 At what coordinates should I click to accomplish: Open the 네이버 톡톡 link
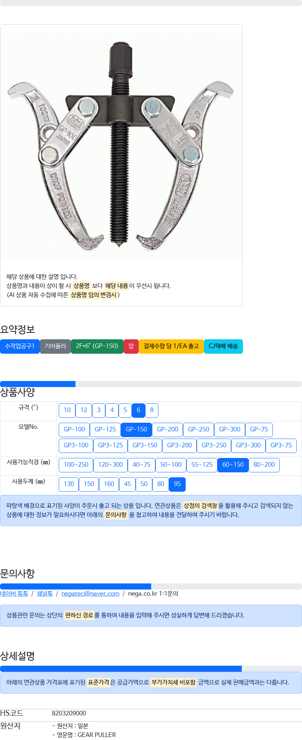[x=14, y=594]
